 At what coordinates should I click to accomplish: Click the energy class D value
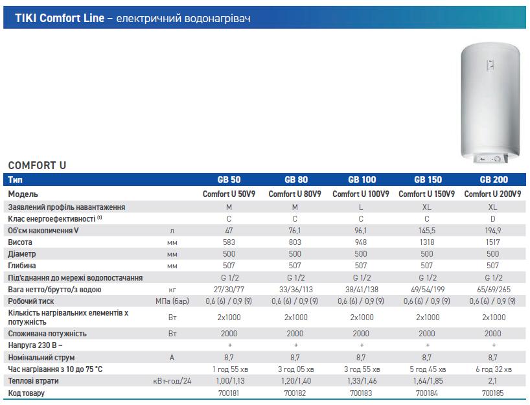[493, 219]
